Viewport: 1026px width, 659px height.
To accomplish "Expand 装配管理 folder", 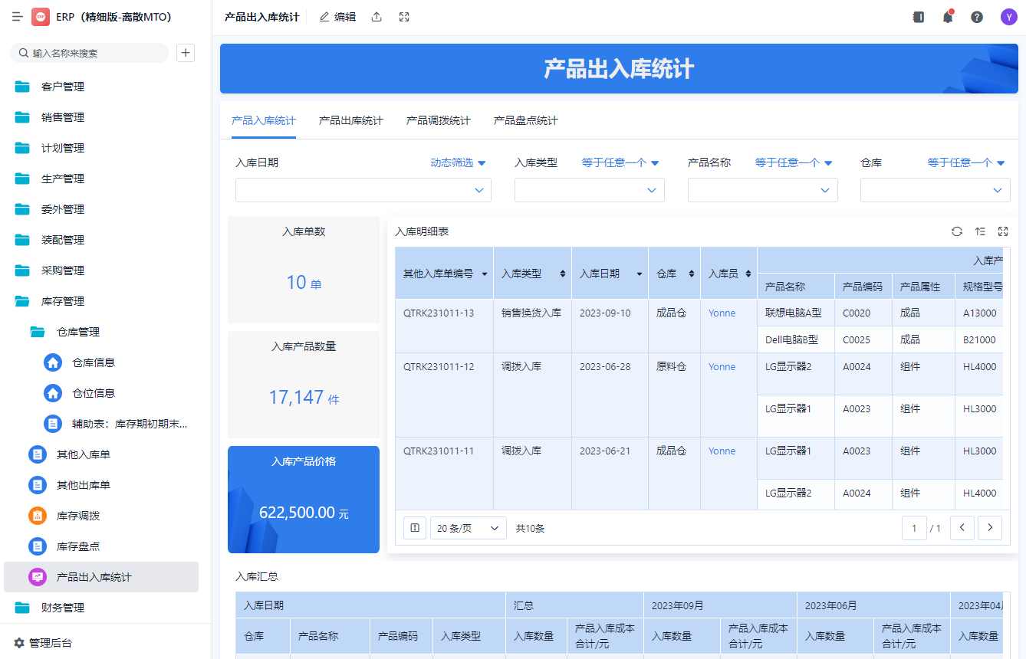I will pos(101,240).
